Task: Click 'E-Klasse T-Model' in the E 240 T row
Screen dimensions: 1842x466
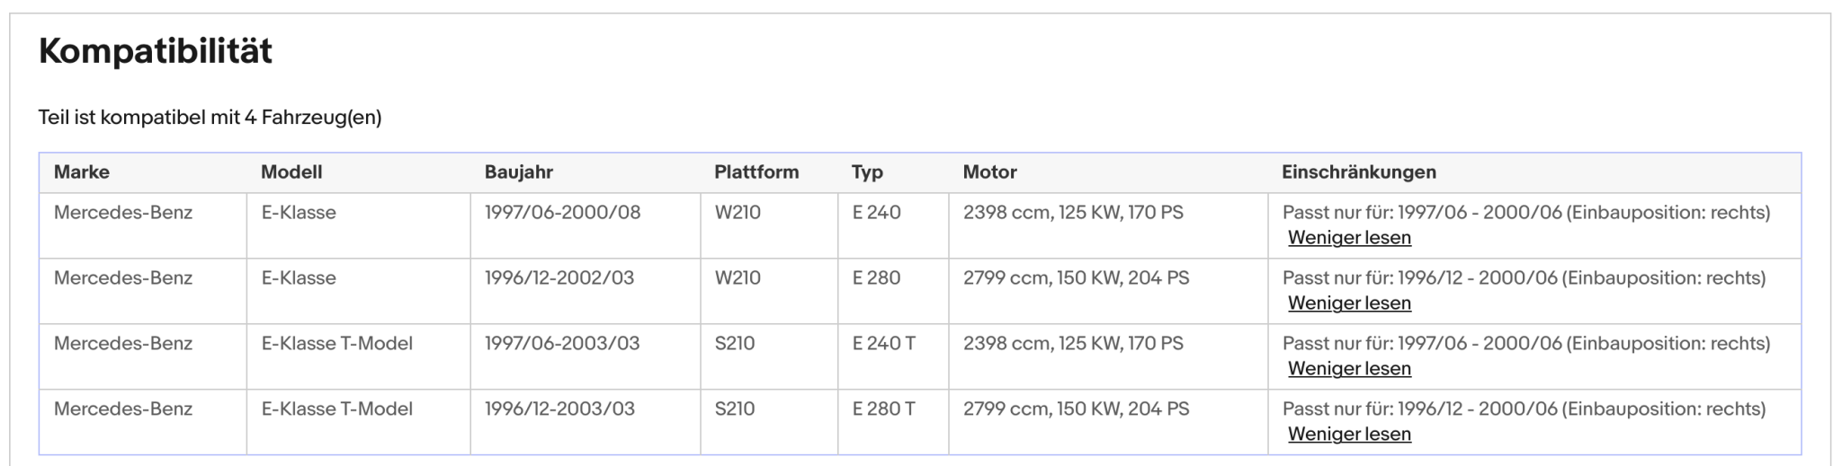Action: pos(337,344)
